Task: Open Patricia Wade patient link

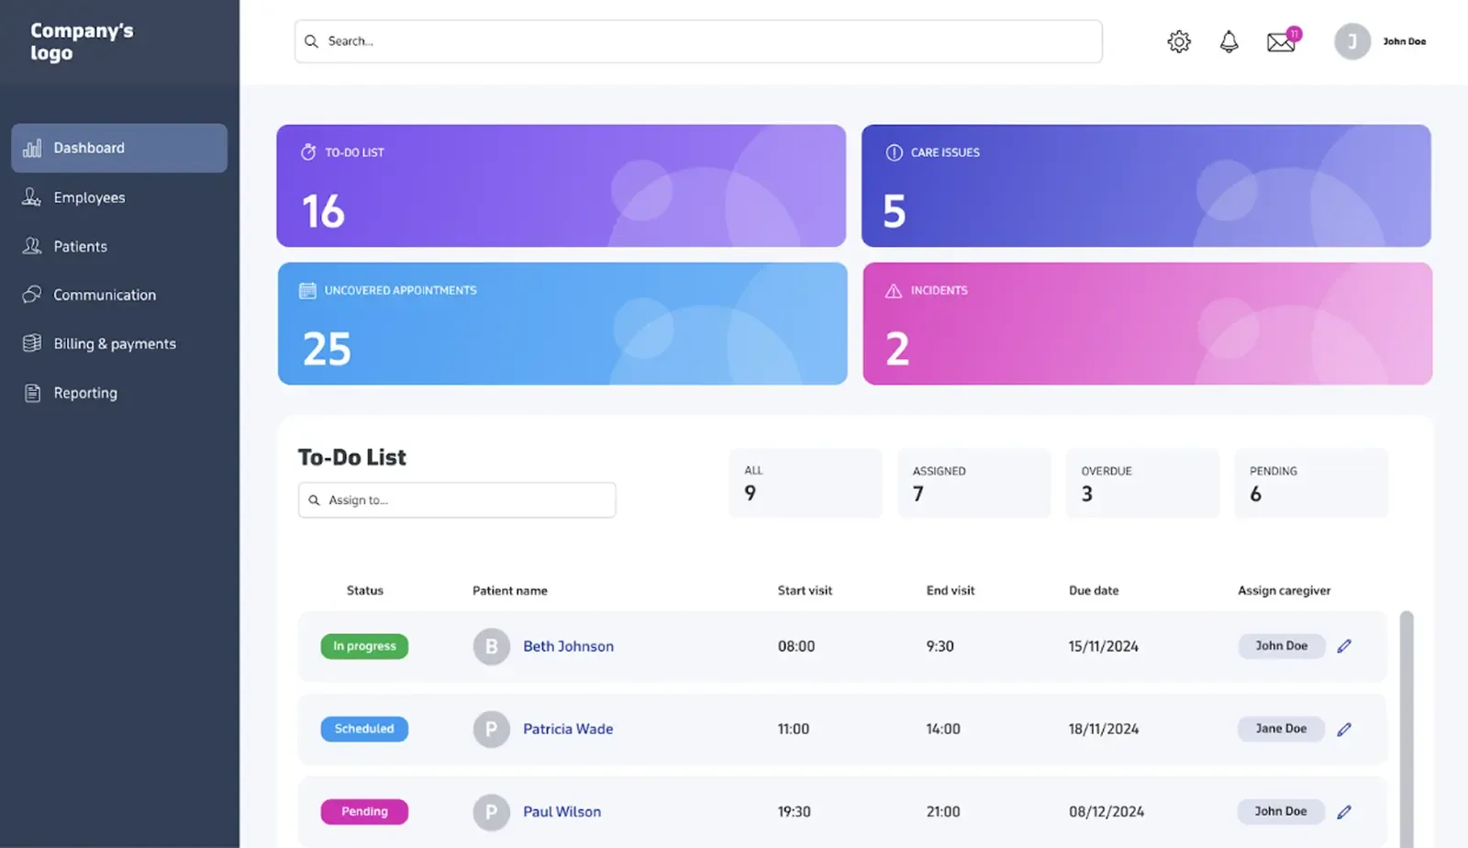Action: click(x=568, y=729)
